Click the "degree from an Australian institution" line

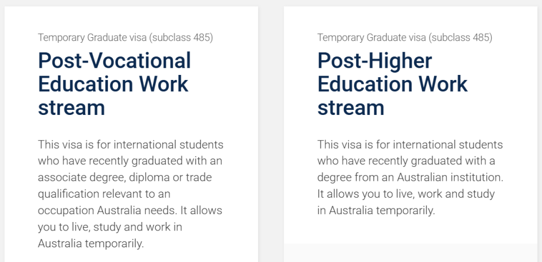[410, 177]
